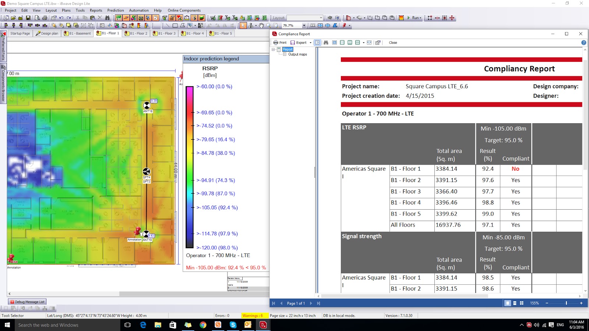Screen dimensions: 589x331
Task: Toggle two pages view in report toolbar
Action: 350,43
